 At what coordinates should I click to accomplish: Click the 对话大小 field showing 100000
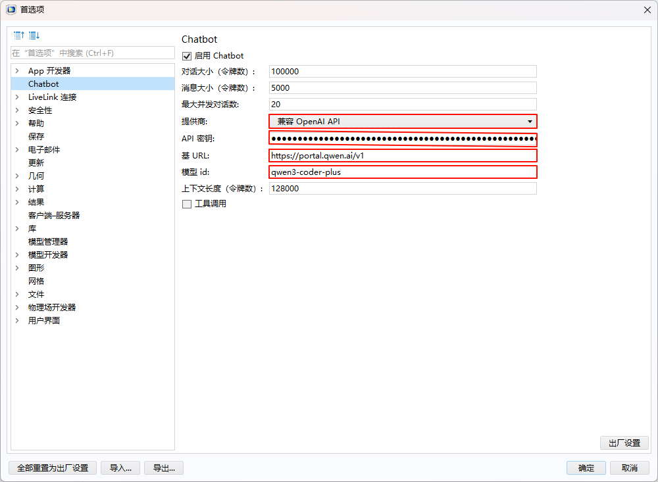(403, 71)
